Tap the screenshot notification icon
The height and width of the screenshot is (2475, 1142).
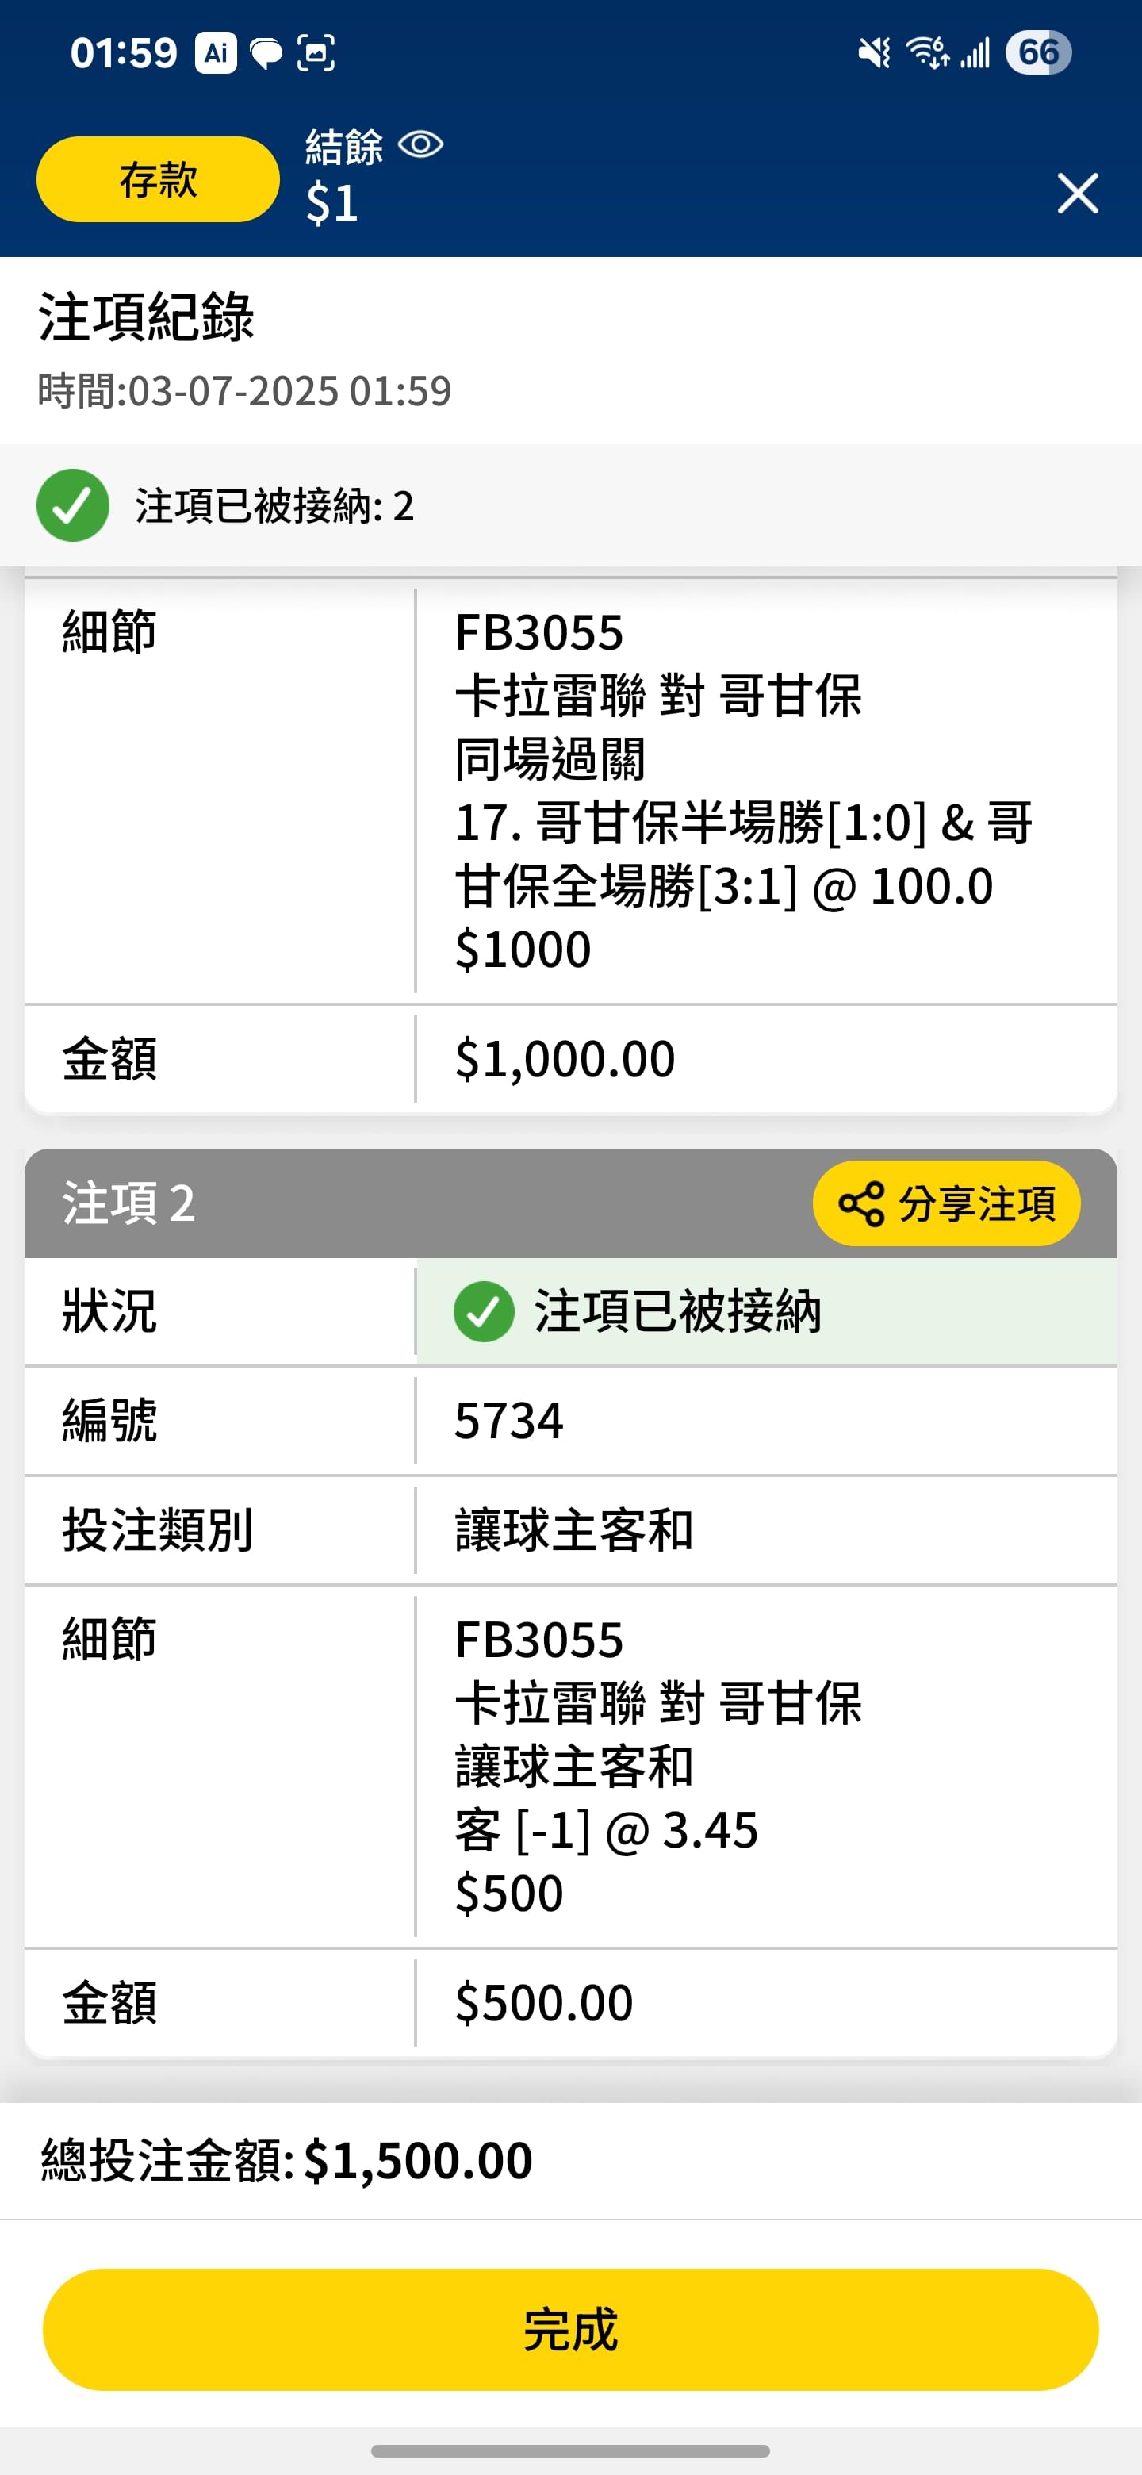316,53
